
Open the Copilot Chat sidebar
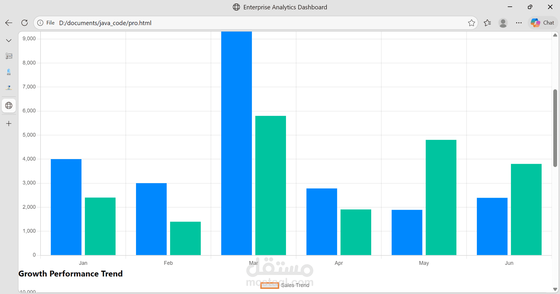pyautogui.click(x=542, y=23)
